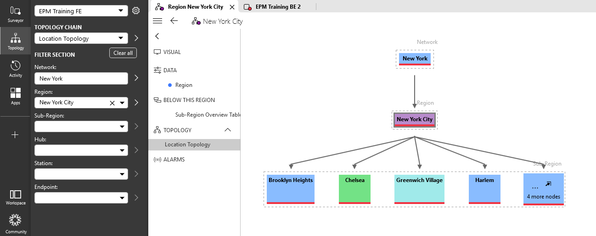Viewport: 596px width, 236px height.
Task: Open the VISUAL section
Action: tap(172, 52)
